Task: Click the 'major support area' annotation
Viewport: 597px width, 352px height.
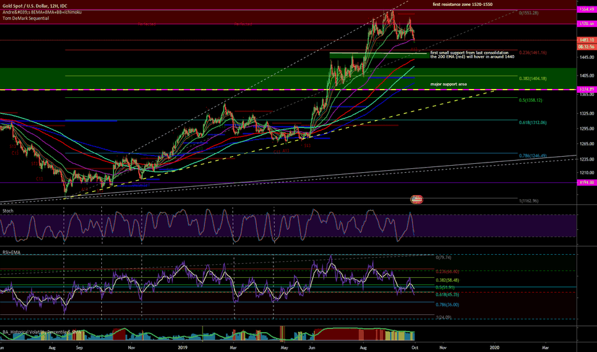Action: click(x=448, y=84)
